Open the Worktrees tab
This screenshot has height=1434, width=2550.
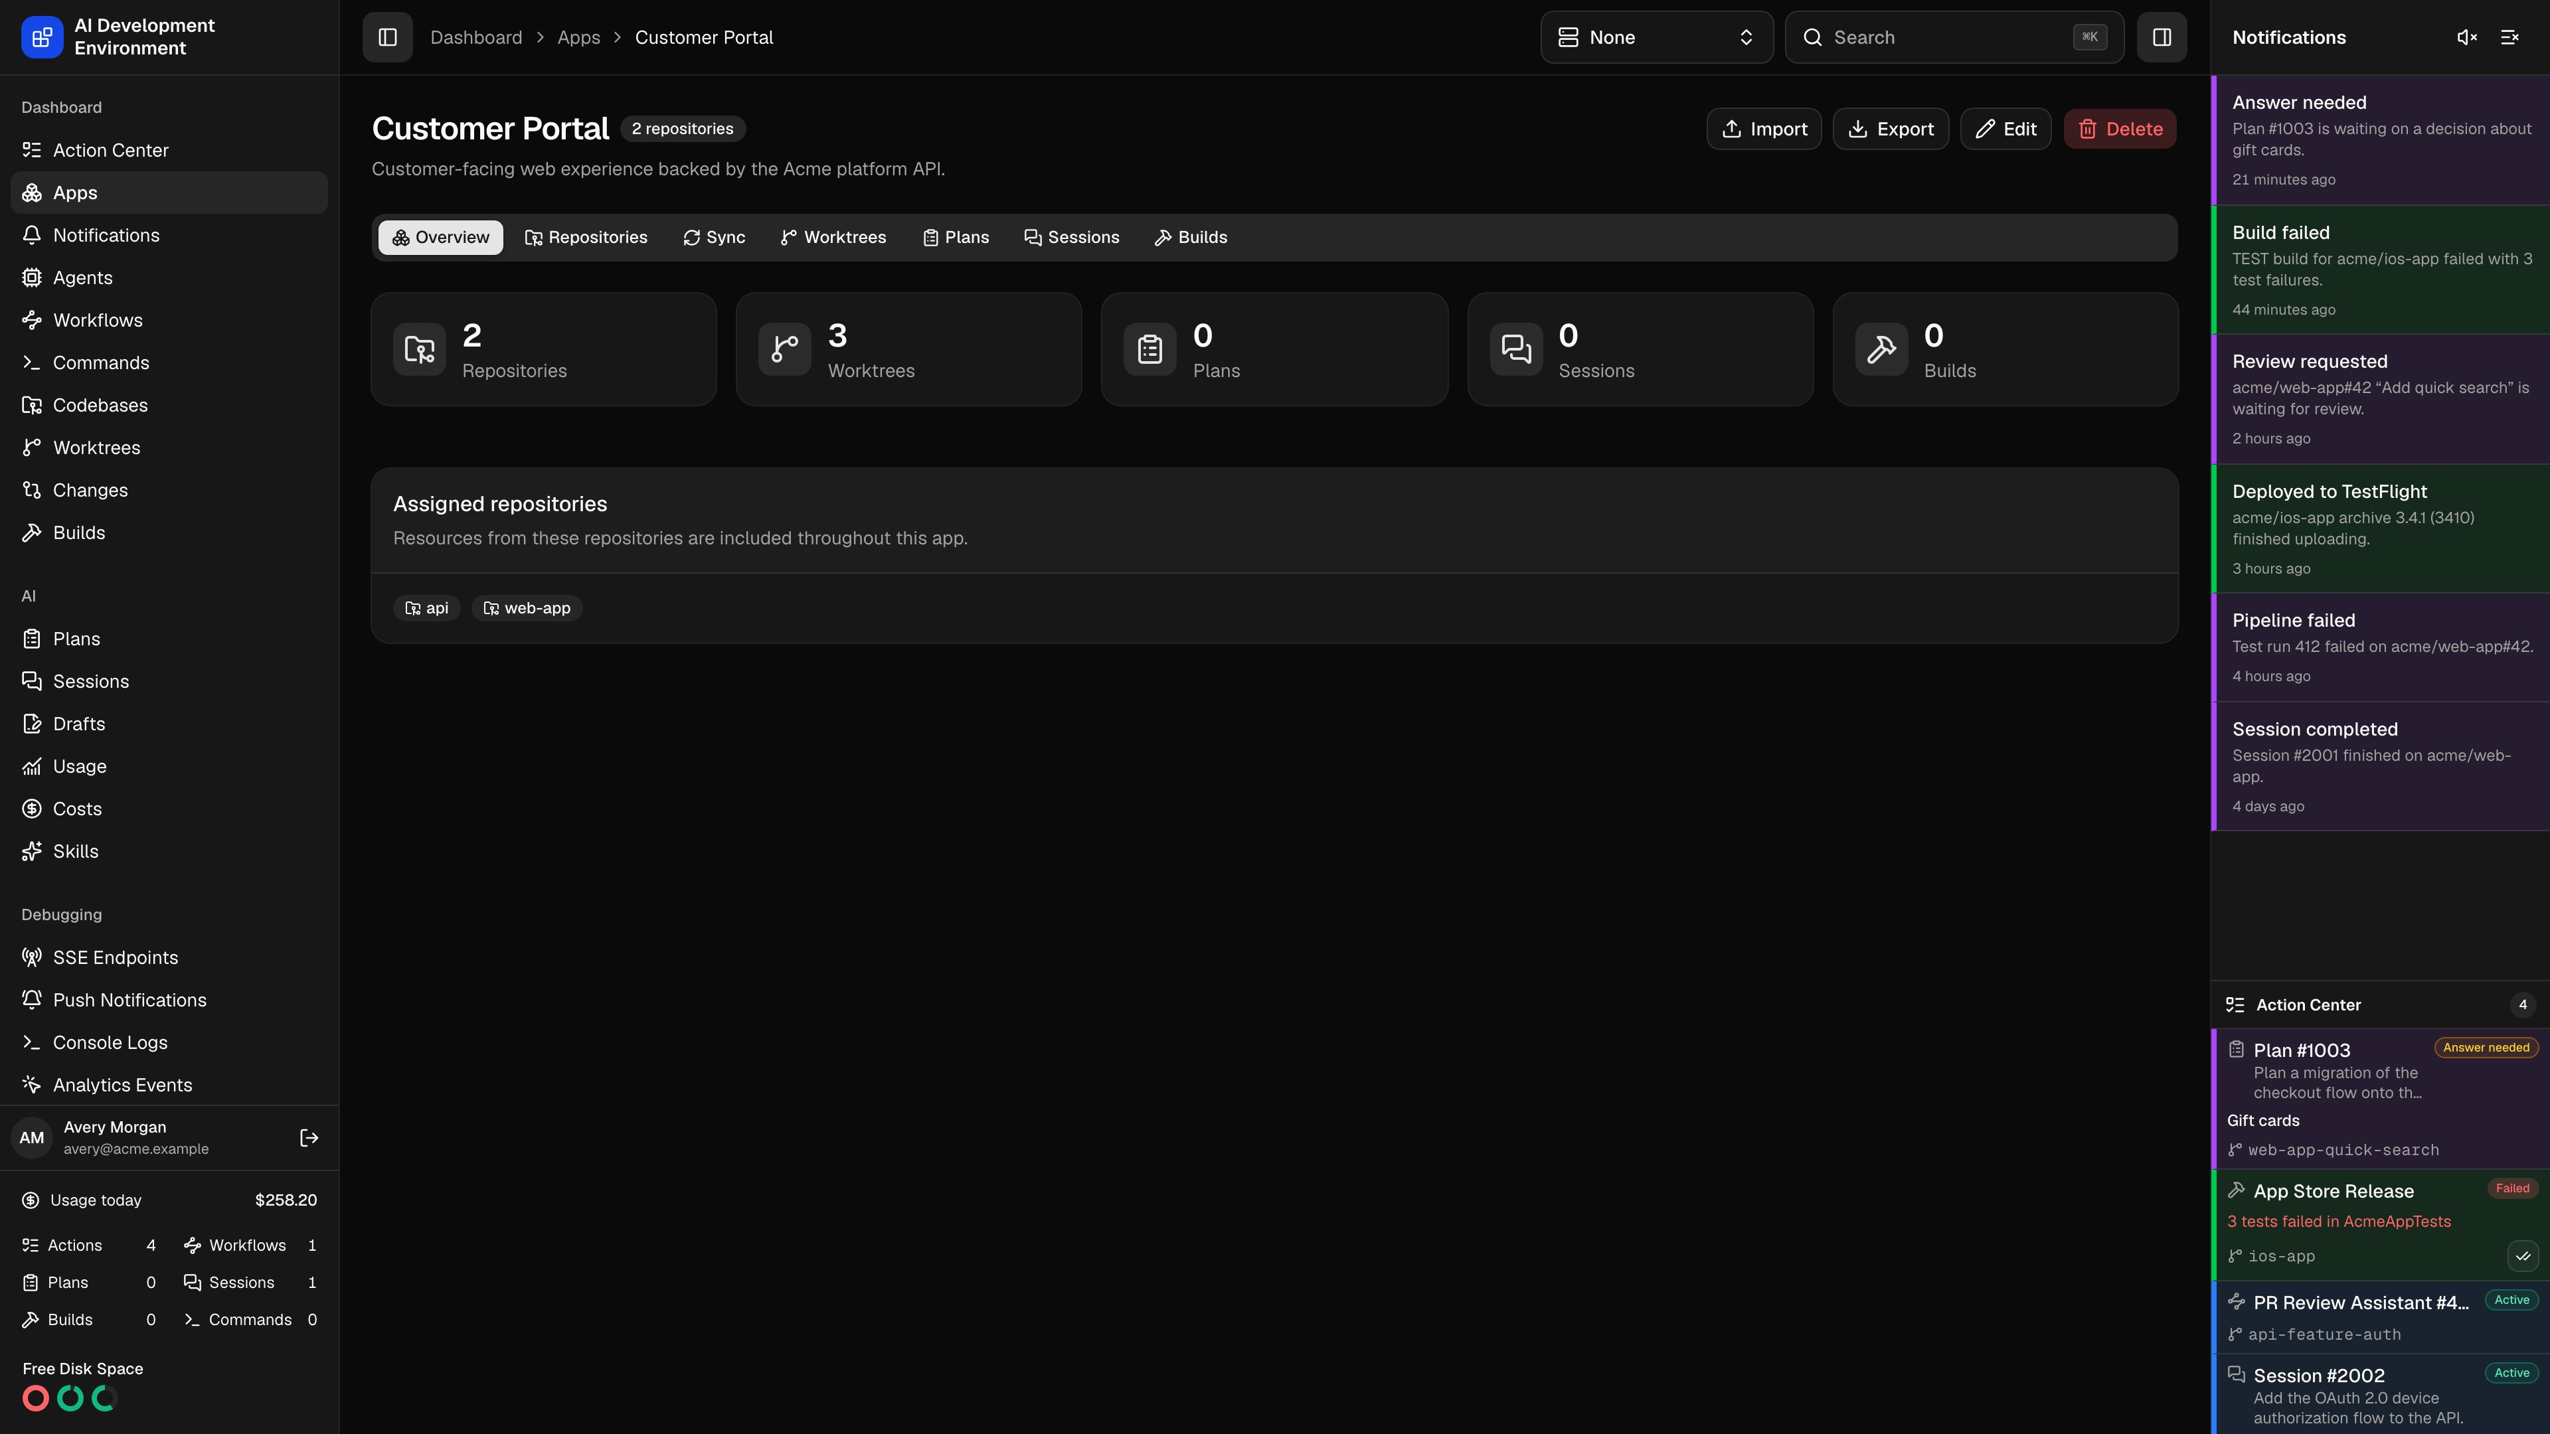pyautogui.click(x=833, y=238)
